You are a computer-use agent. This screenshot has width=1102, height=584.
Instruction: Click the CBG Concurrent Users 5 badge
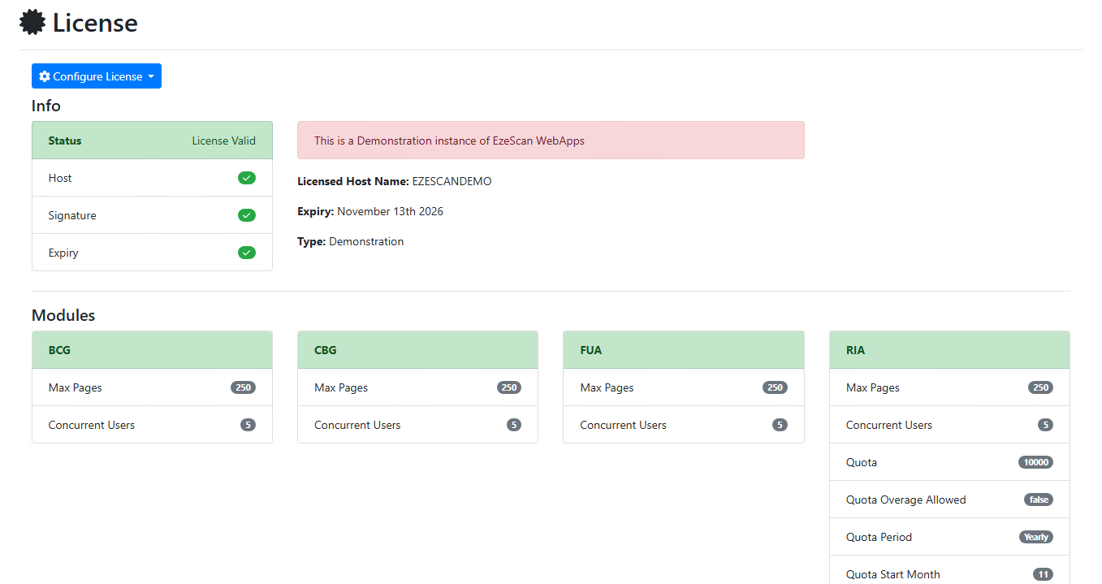point(513,425)
